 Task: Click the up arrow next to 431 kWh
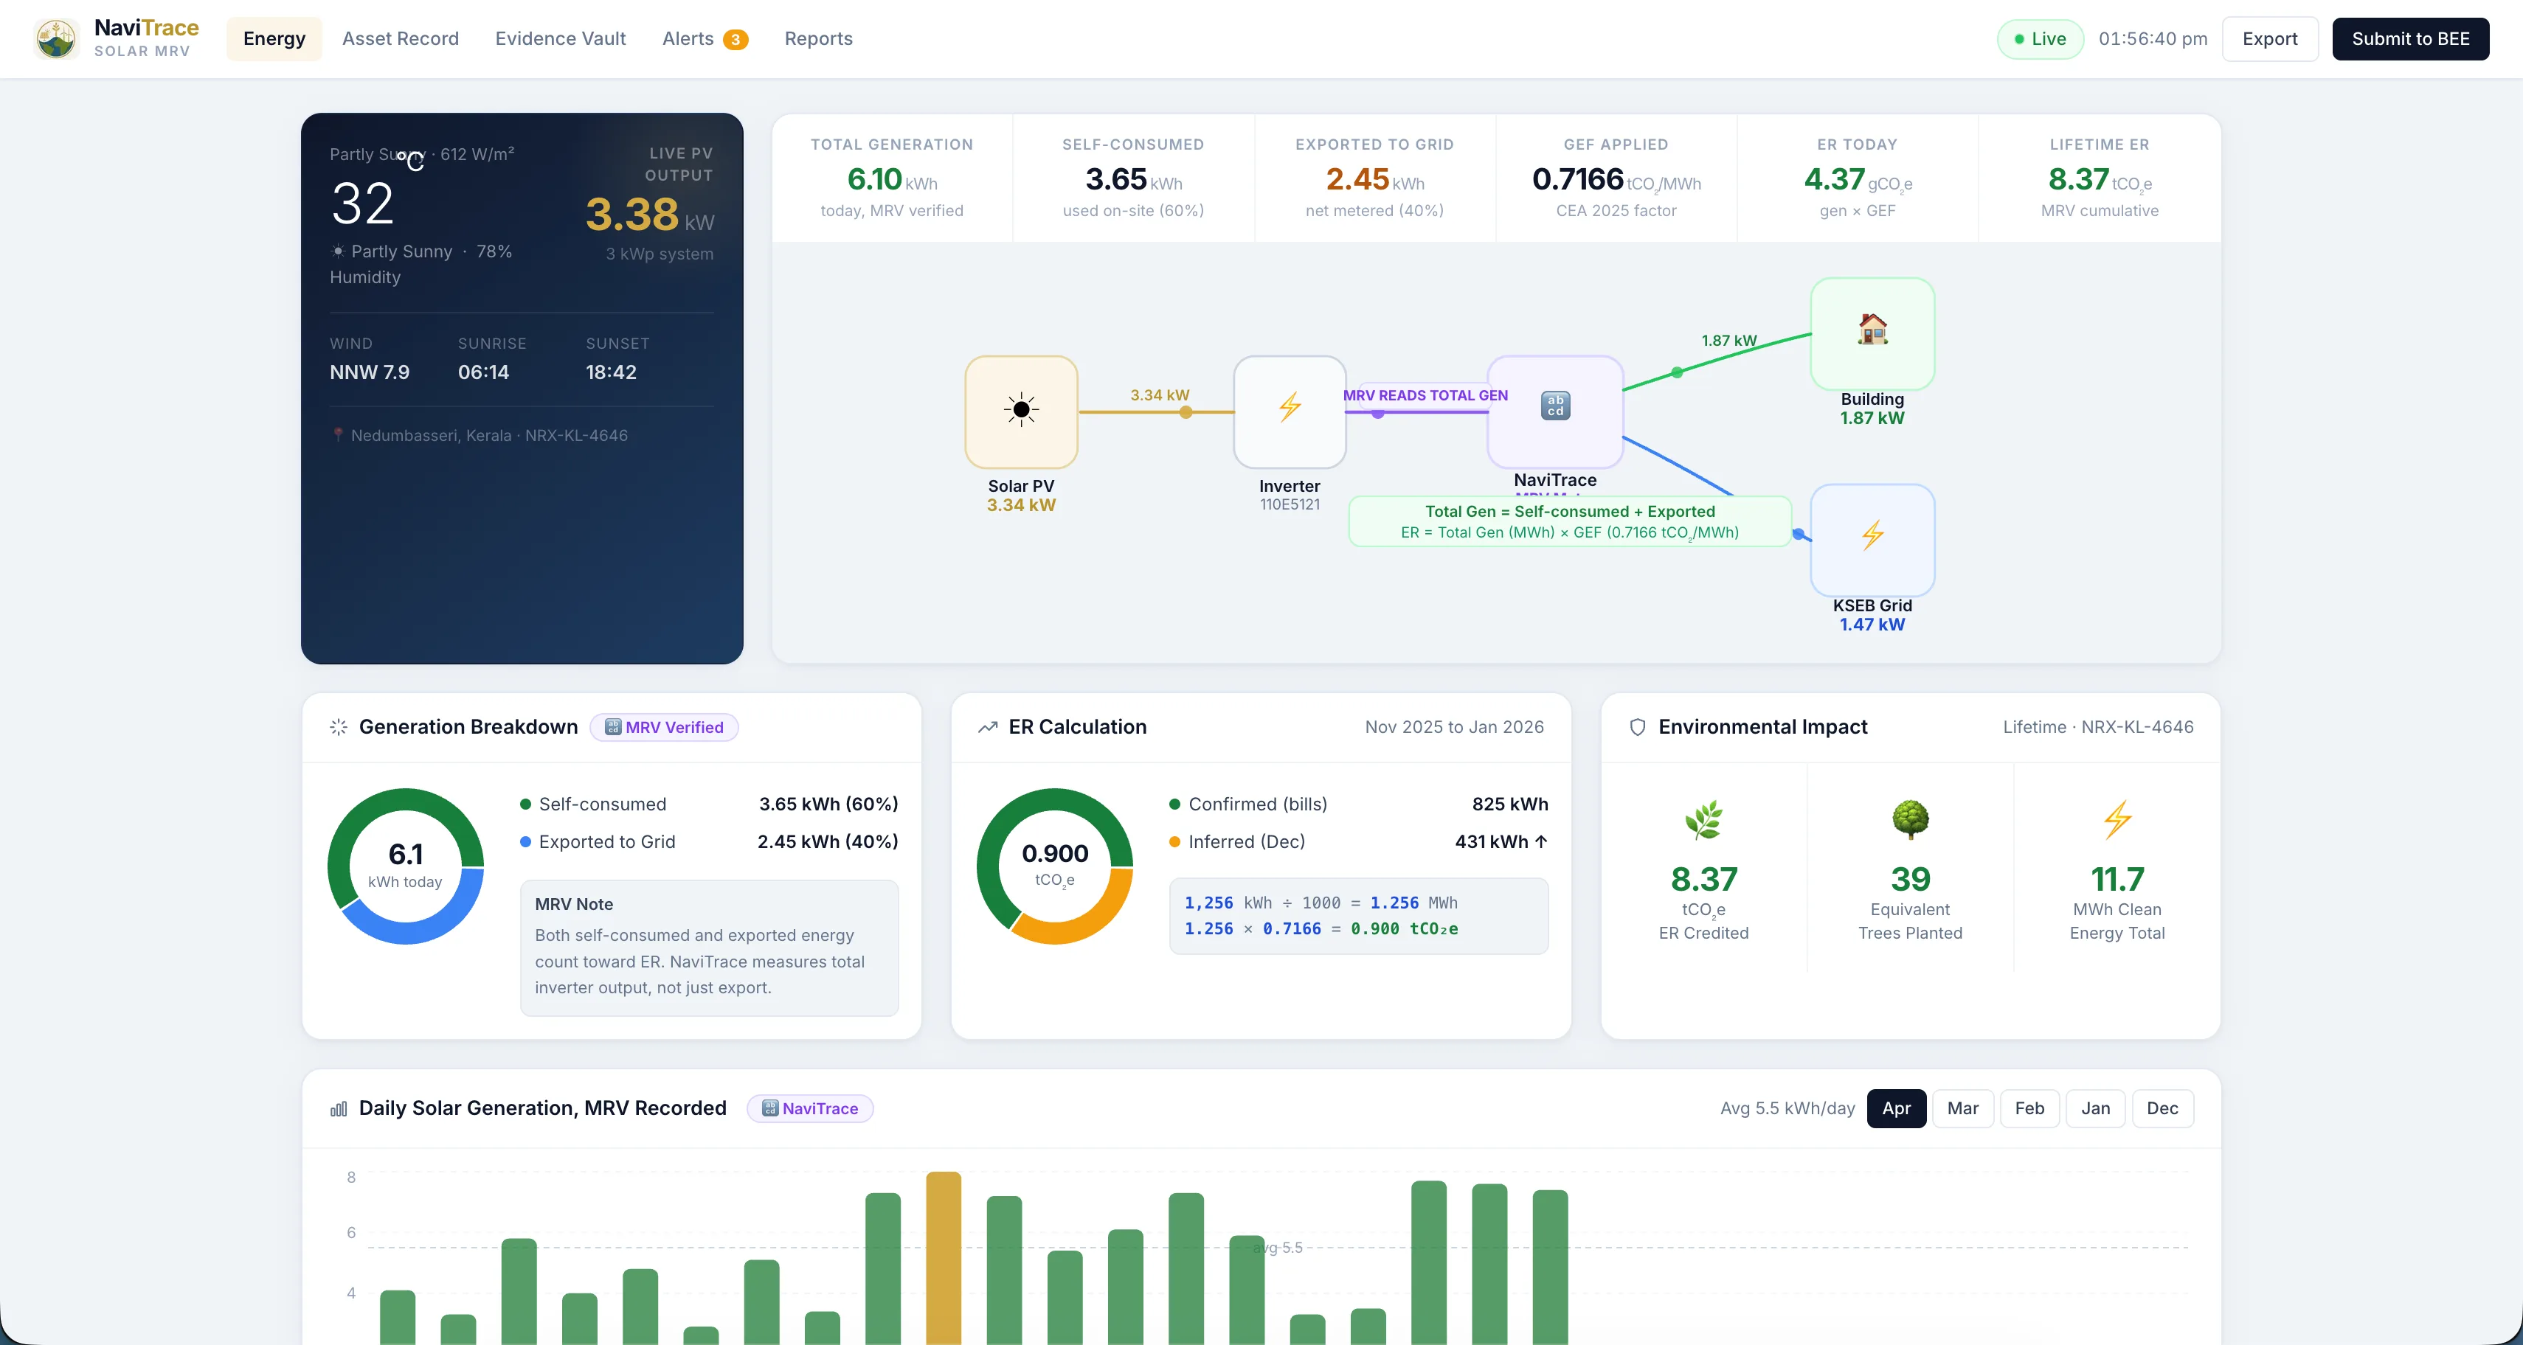coord(1540,842)
